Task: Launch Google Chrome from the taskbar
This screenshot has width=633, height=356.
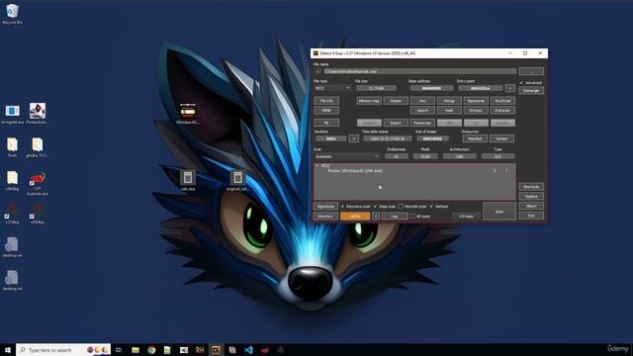Action: 151,350
